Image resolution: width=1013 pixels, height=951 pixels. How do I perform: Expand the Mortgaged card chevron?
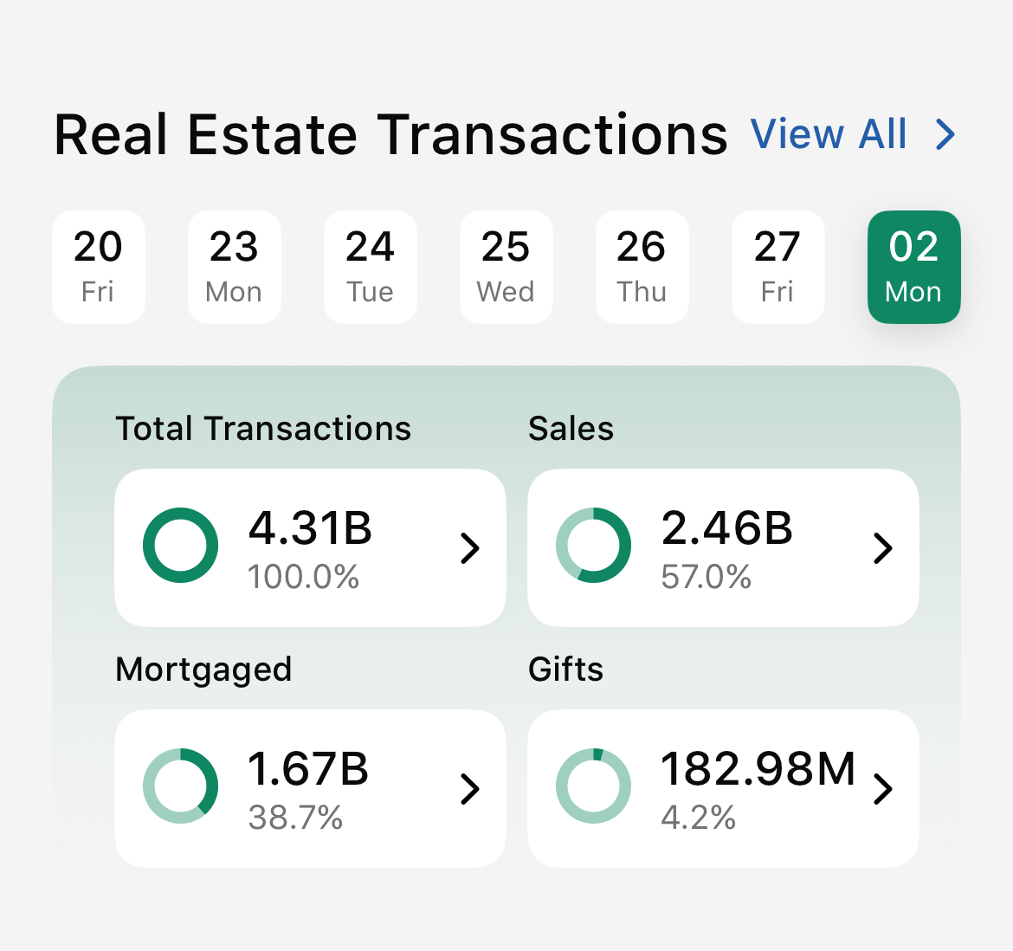tap(470, 788)
